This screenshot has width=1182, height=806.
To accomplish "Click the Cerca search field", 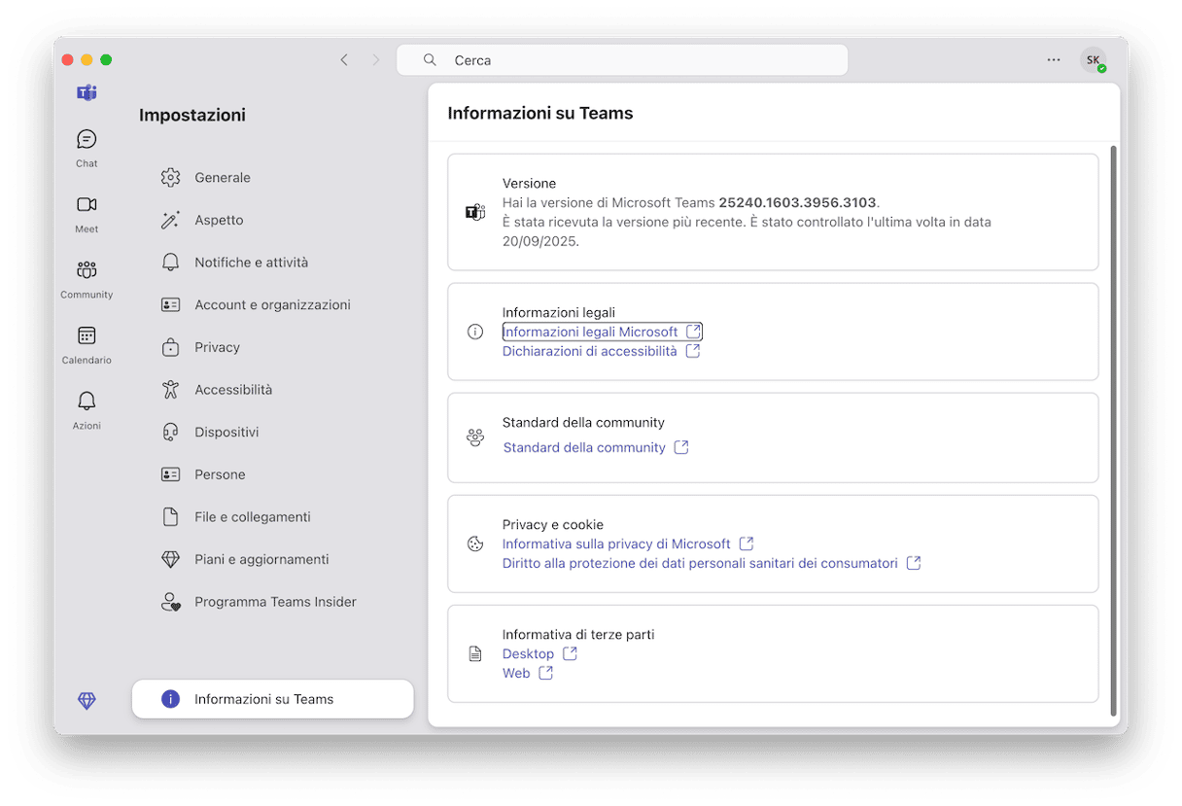I will pyautogui.click(x=622, y=60).
